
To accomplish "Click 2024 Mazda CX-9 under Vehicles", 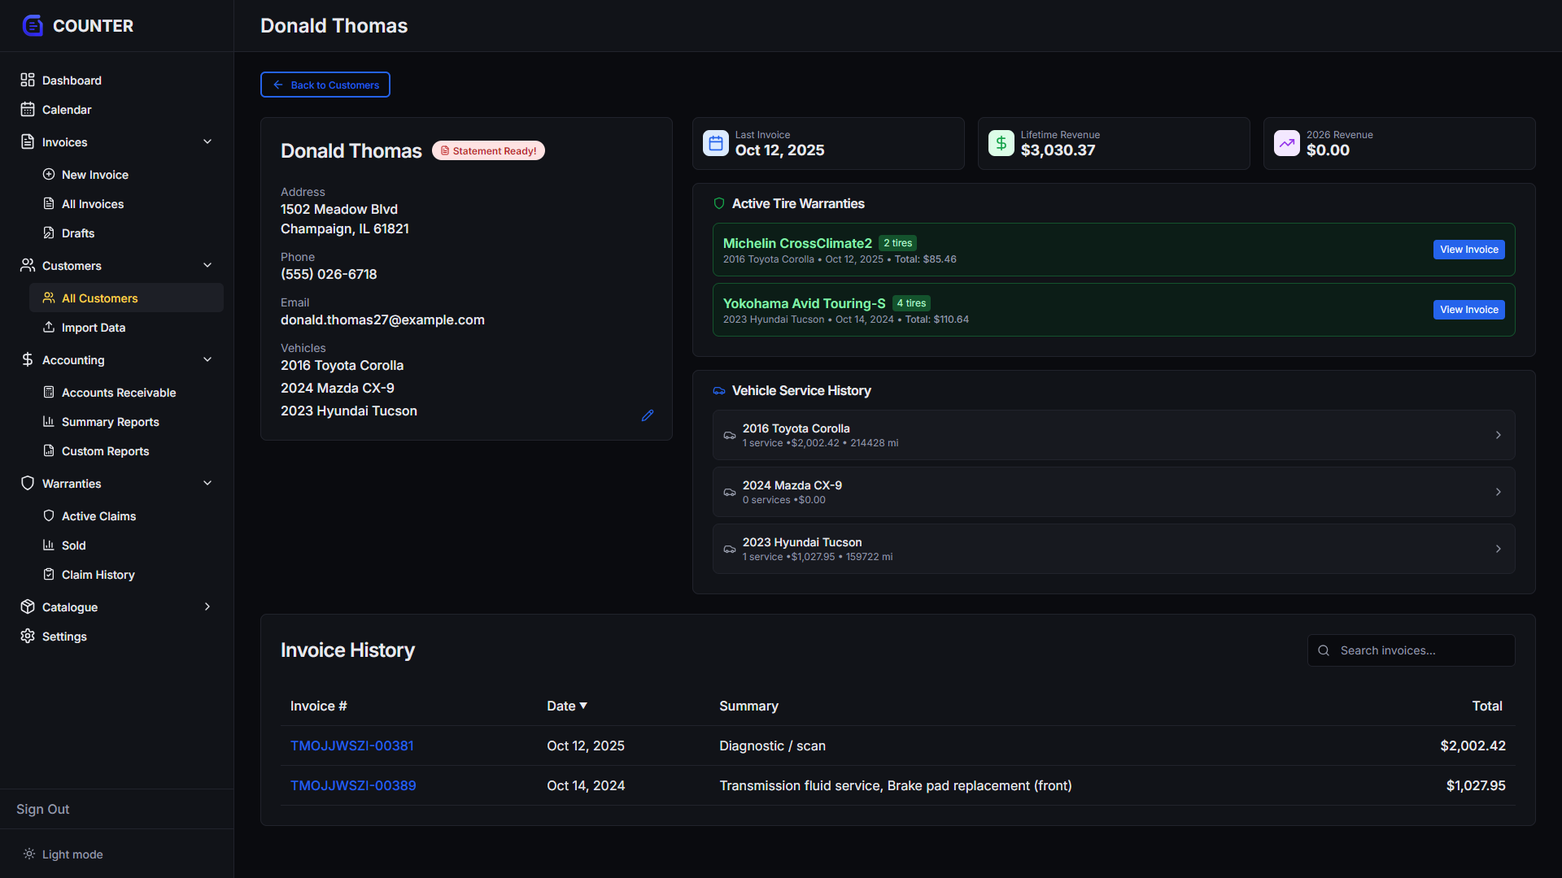I will 338,388.
